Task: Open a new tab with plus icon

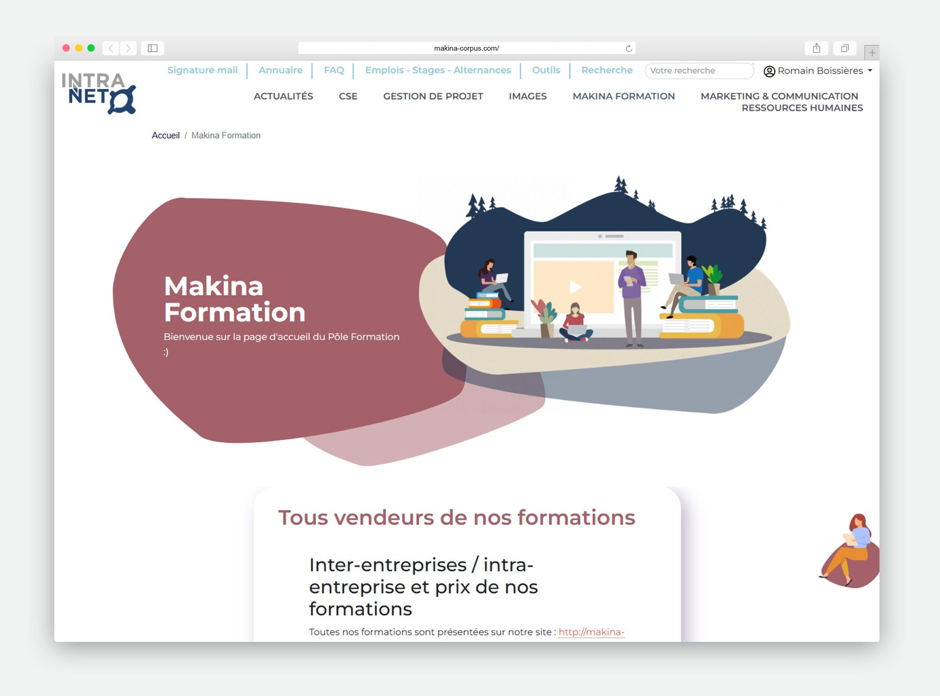Action: coord(872,53)
